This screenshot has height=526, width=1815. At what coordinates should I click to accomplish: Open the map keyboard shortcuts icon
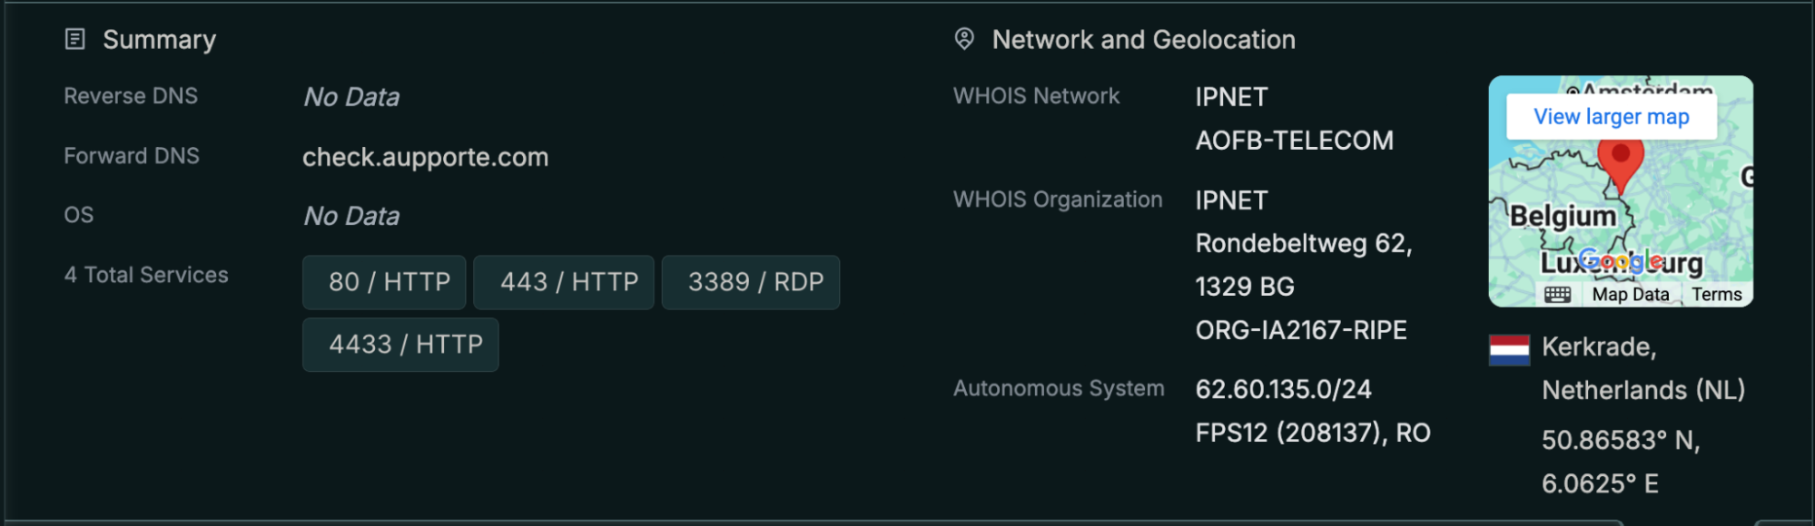[1557, 294]
